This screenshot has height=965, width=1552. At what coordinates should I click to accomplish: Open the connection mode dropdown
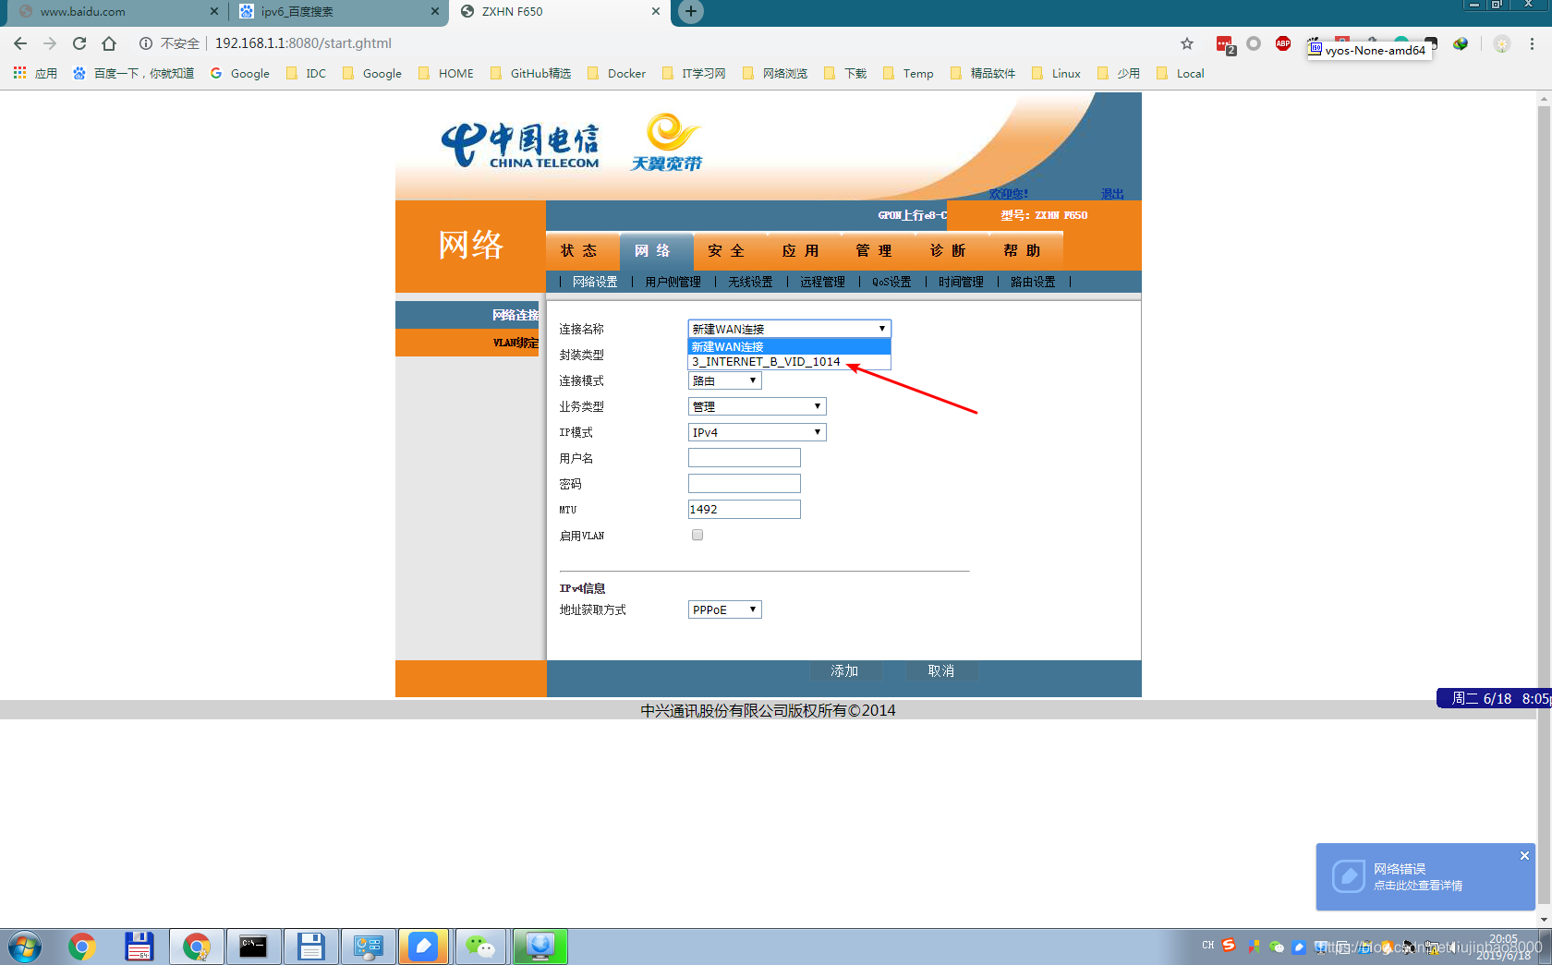pyautogui.click(x=725, y=380)
